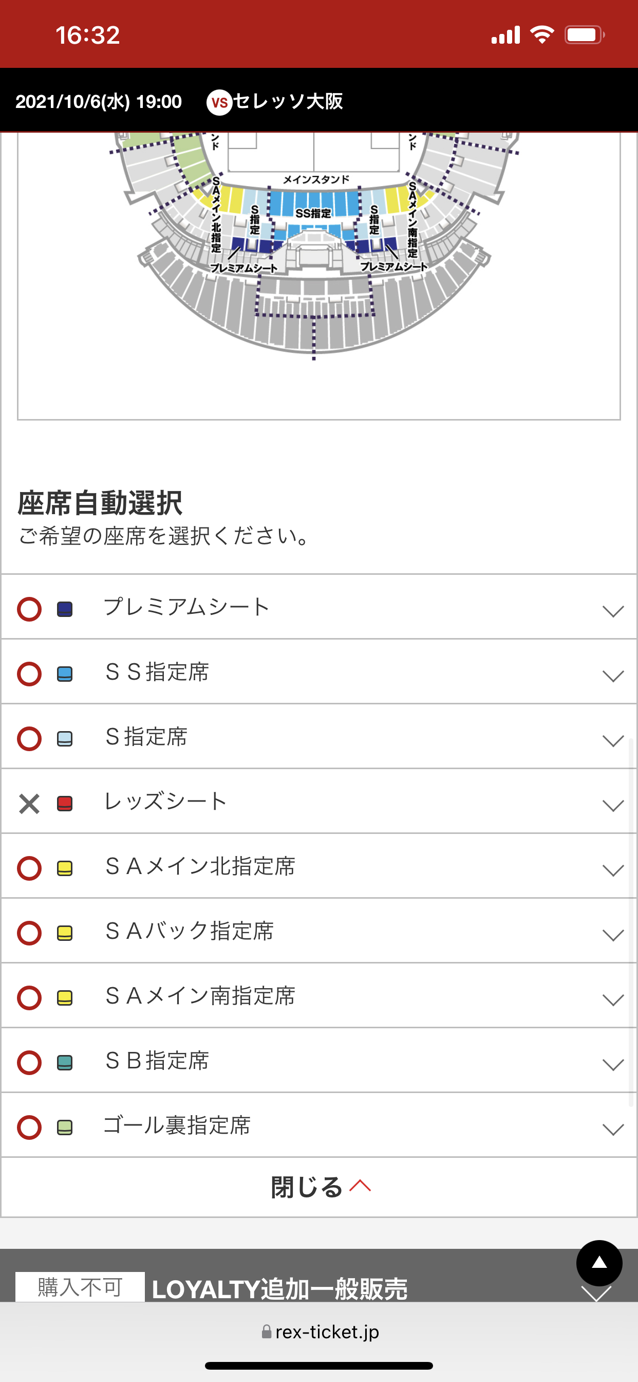638x1382 pixels.
Task: Click the red circle availability icon for プレミアムシート
Action: tap(29, 609)
